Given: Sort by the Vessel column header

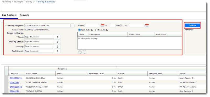Looking at the screenshot, I should coord(192,73).
